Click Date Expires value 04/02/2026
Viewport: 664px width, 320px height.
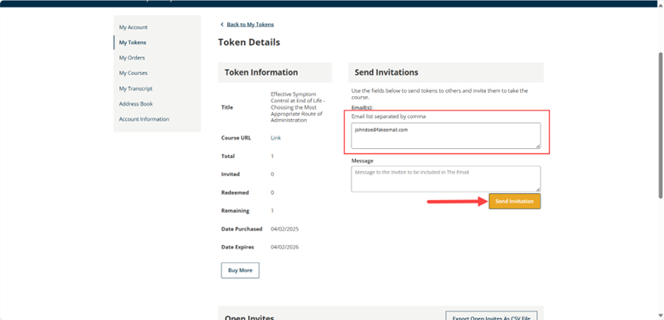[284, 247]
